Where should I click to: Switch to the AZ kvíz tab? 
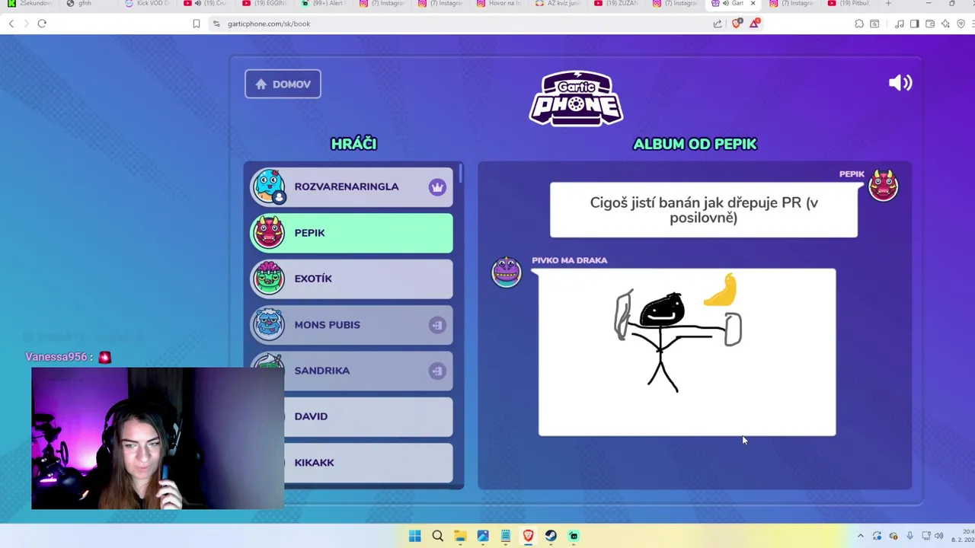(558, 4)
